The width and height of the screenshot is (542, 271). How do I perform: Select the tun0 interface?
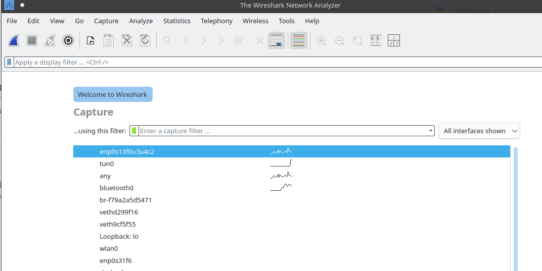pos(292,164)
